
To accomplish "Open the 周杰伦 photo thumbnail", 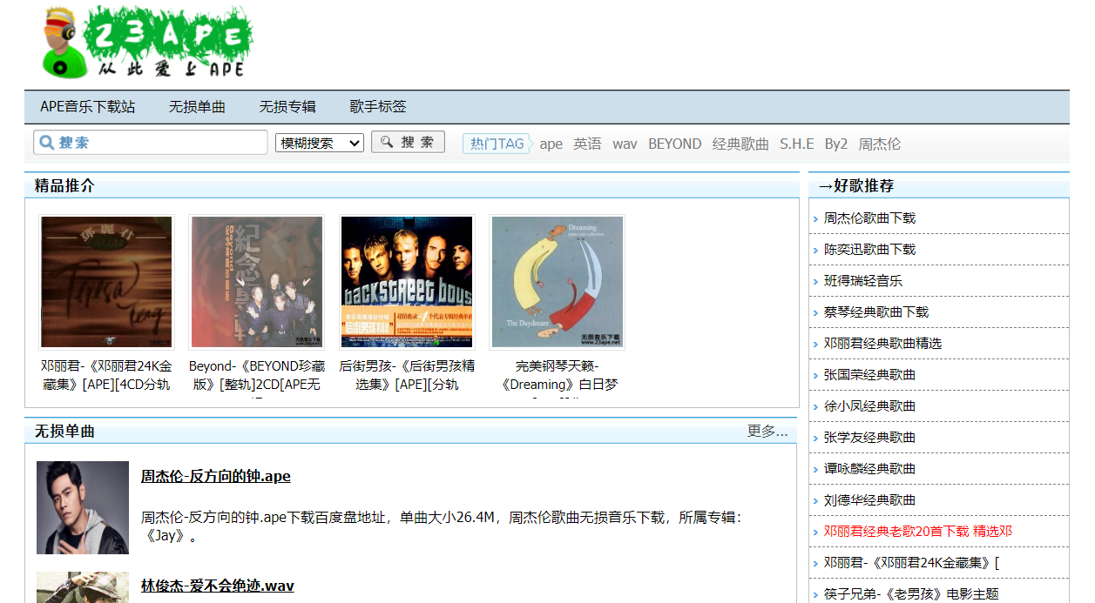I will 83,507.
